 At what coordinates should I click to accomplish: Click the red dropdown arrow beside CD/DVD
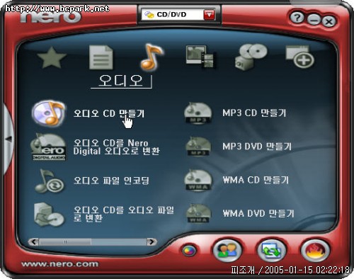[x=210, y=15]
